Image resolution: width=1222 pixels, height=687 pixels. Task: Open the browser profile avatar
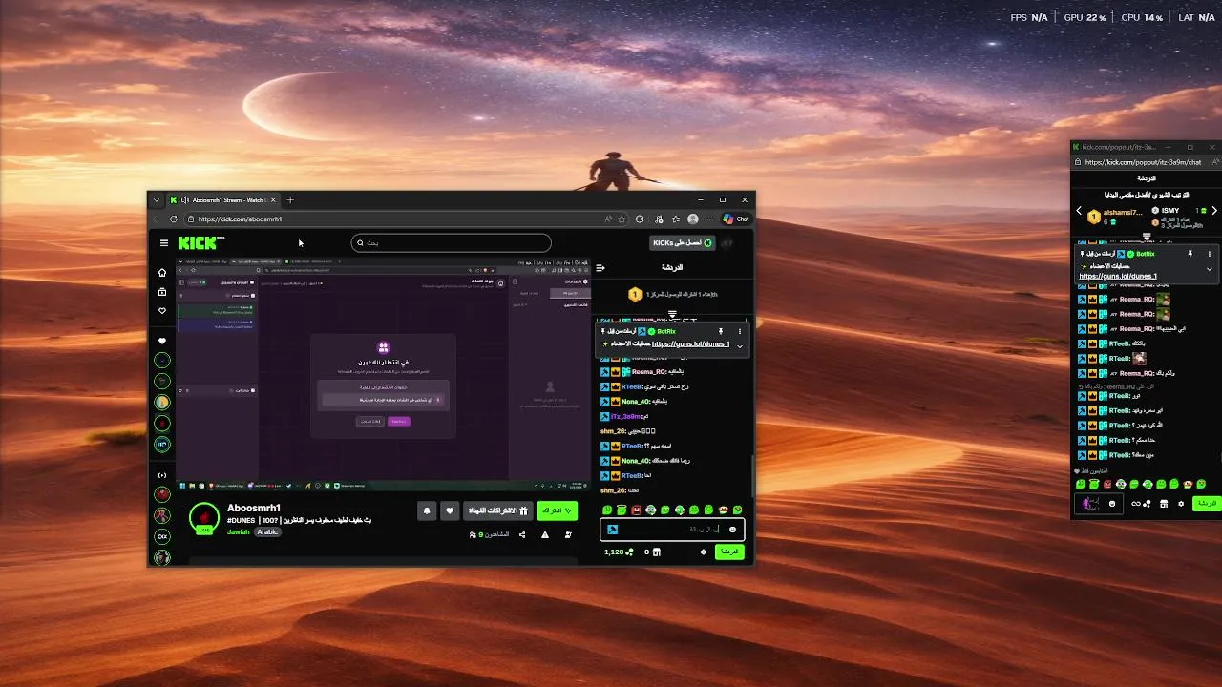click(x=693, y=219)
